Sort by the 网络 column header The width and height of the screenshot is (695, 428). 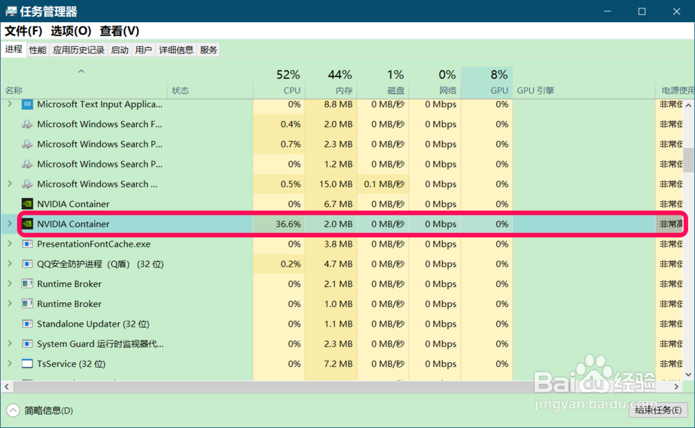click(435, 83)
